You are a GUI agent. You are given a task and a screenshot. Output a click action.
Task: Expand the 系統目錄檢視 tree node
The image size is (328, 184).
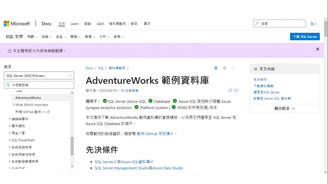pyautogui.click(x=10, y=147)
